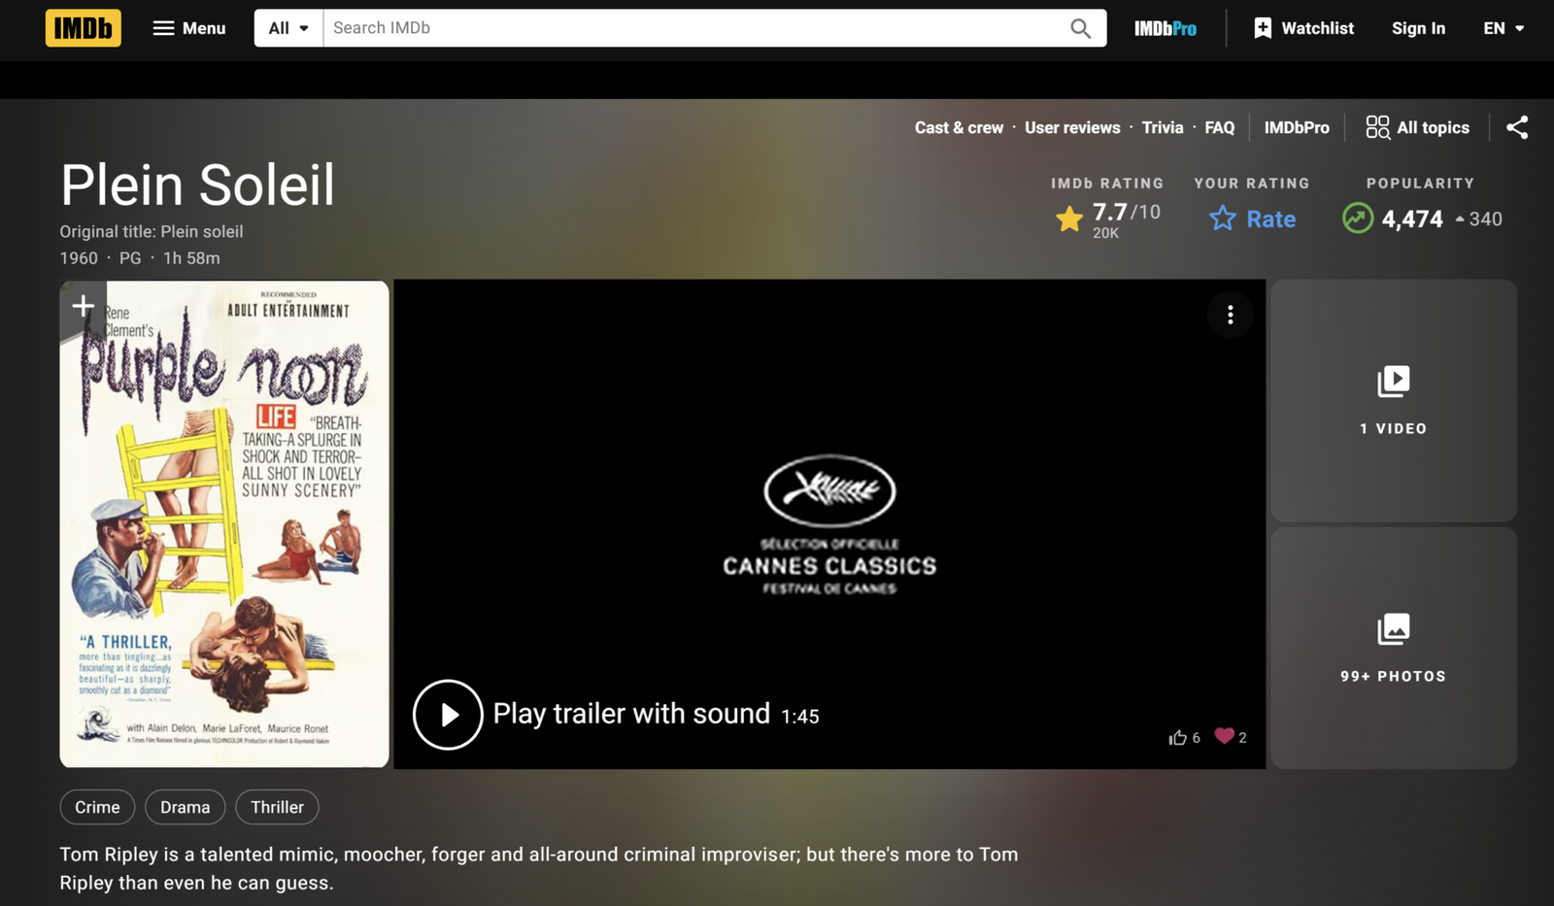
Task: Like the trailer with thumbs up
Action: (1178, 737)
